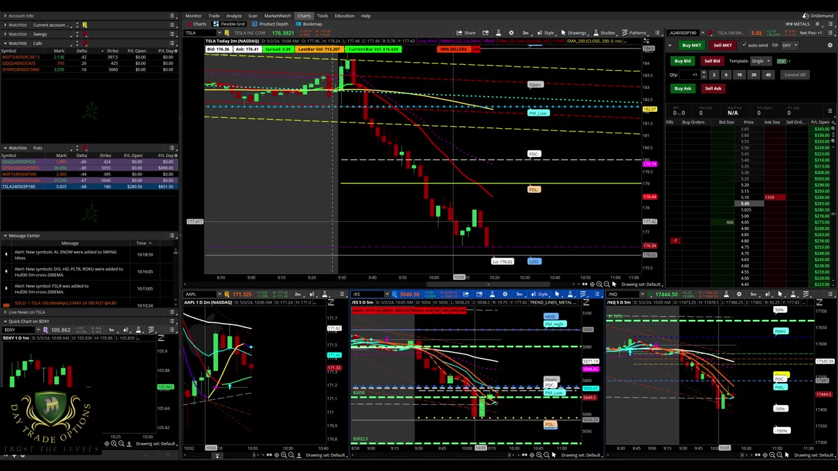838x471 pixels.
Task: Set quantity preset to 40
Action: coord(768,75)
